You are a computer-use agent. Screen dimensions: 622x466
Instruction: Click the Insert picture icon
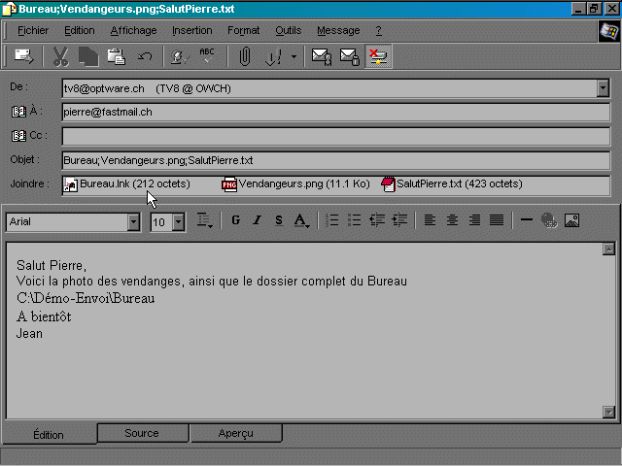coord(571,220)
